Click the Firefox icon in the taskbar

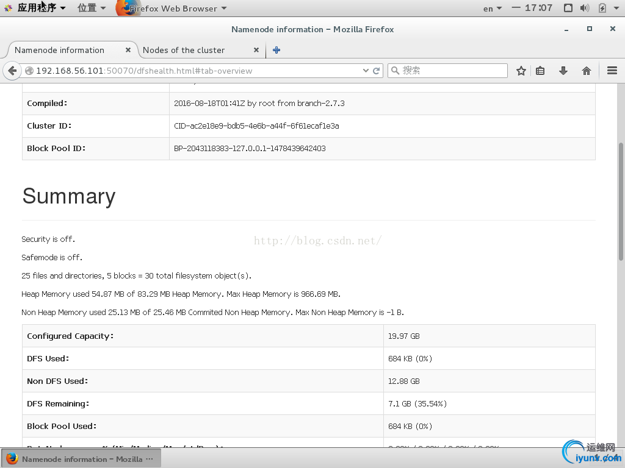[x=12, y=458]
